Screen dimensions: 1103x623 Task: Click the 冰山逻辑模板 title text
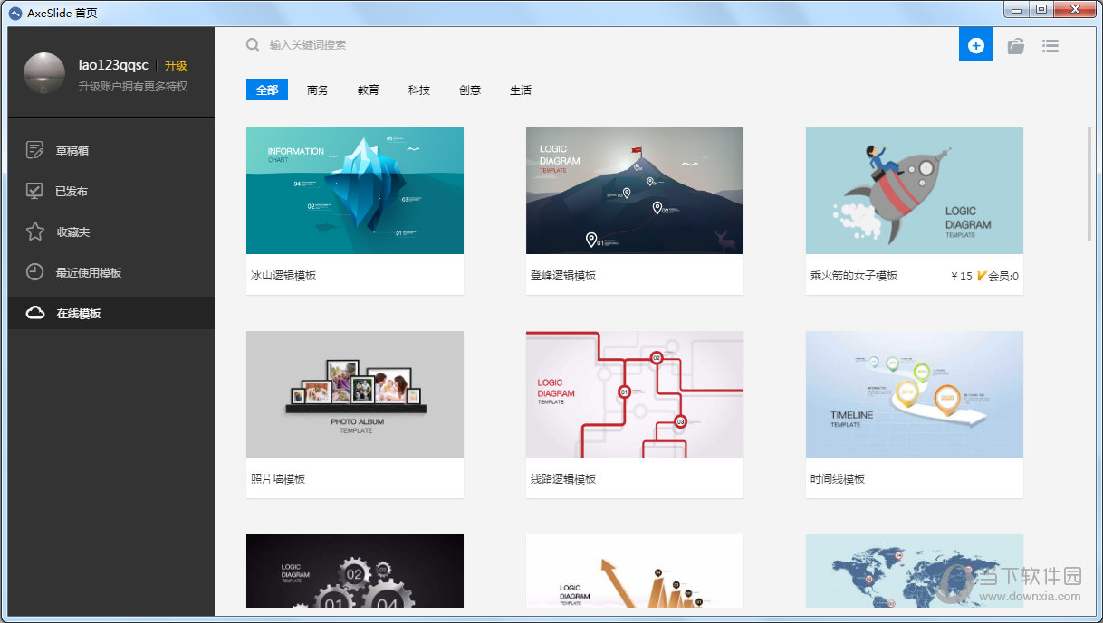pos(283,276)
